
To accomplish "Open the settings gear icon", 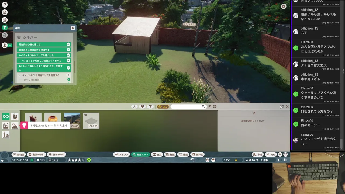I will (284, 6).
